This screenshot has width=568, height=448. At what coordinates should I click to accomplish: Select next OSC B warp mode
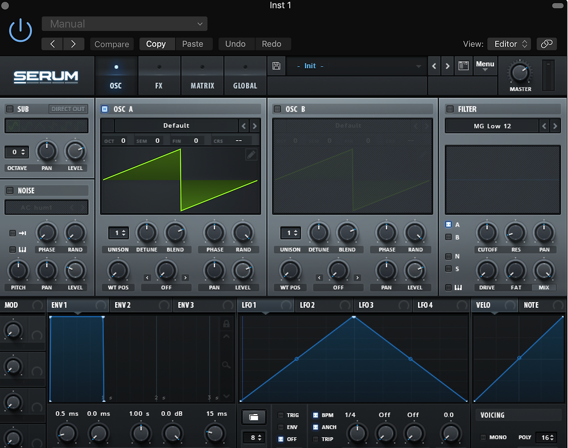pos(357,278)
